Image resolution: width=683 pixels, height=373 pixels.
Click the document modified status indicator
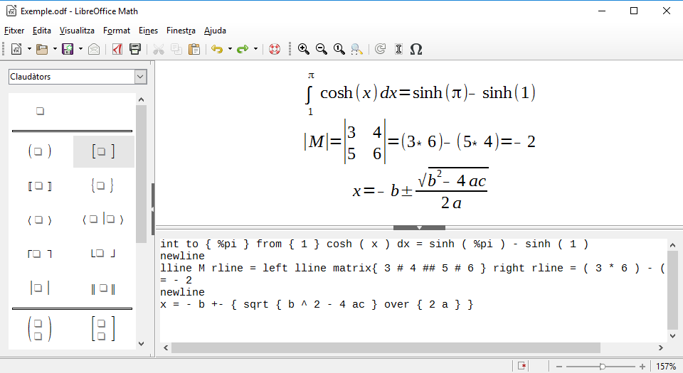(x=523, y=367)
